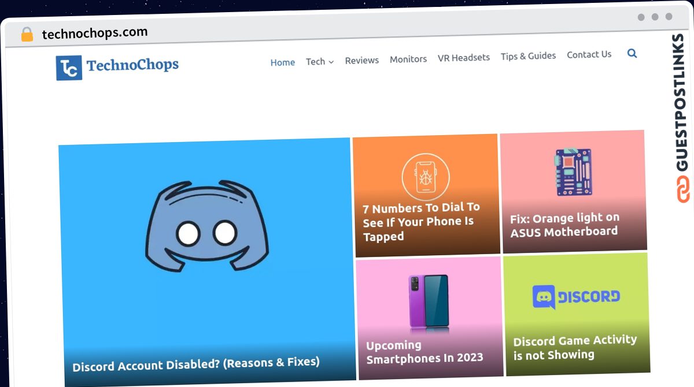Click the TechnoChops site title text
Image resolution: width=694 pixels, height=387 pixels.
(x=132, y=65)
